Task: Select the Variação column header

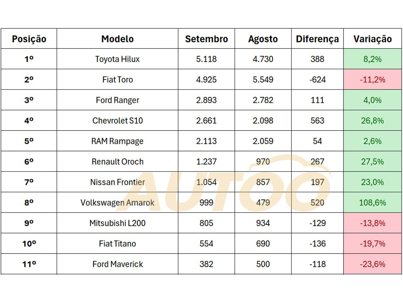Action: pyautogui.click(x=372, y=39)
